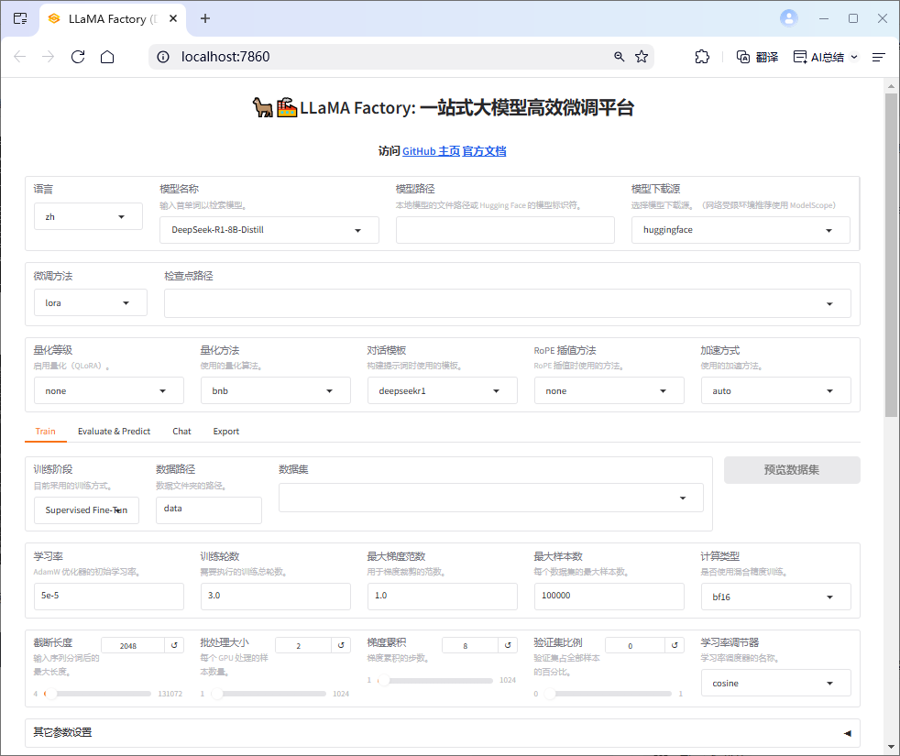The width and height of the screenshot is (900, 756).
Task: Open the 加速方式 auto dropdown
Action: 776,390
